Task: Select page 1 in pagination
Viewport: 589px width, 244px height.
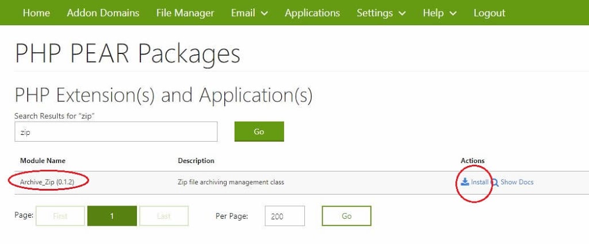Action: point(112,216)
